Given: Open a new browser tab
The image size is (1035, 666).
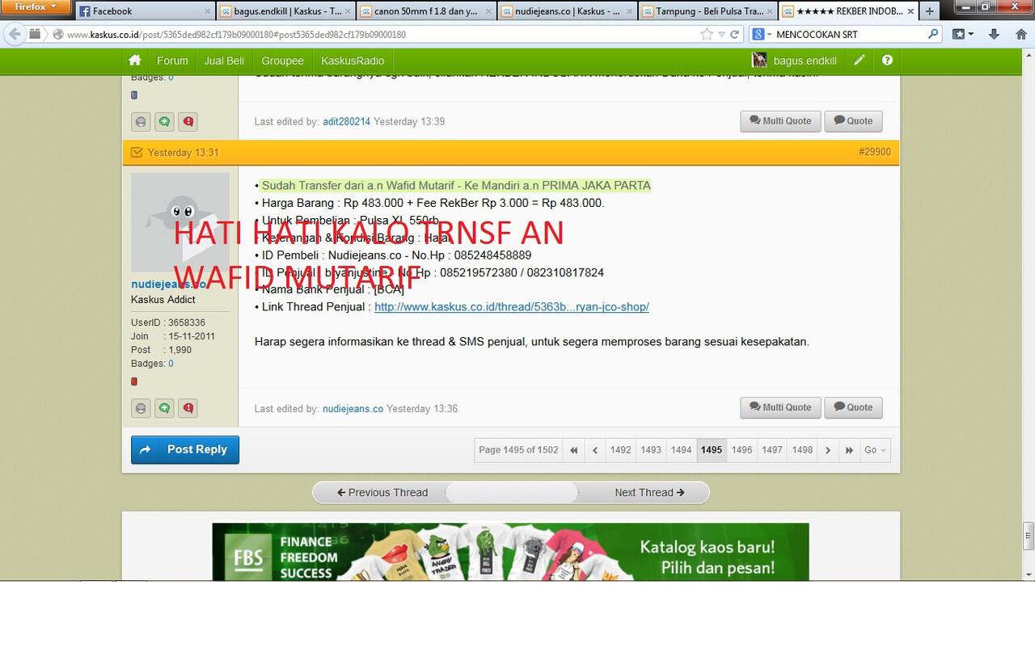Looking at the screenshot, I should [x=930, y=11].
